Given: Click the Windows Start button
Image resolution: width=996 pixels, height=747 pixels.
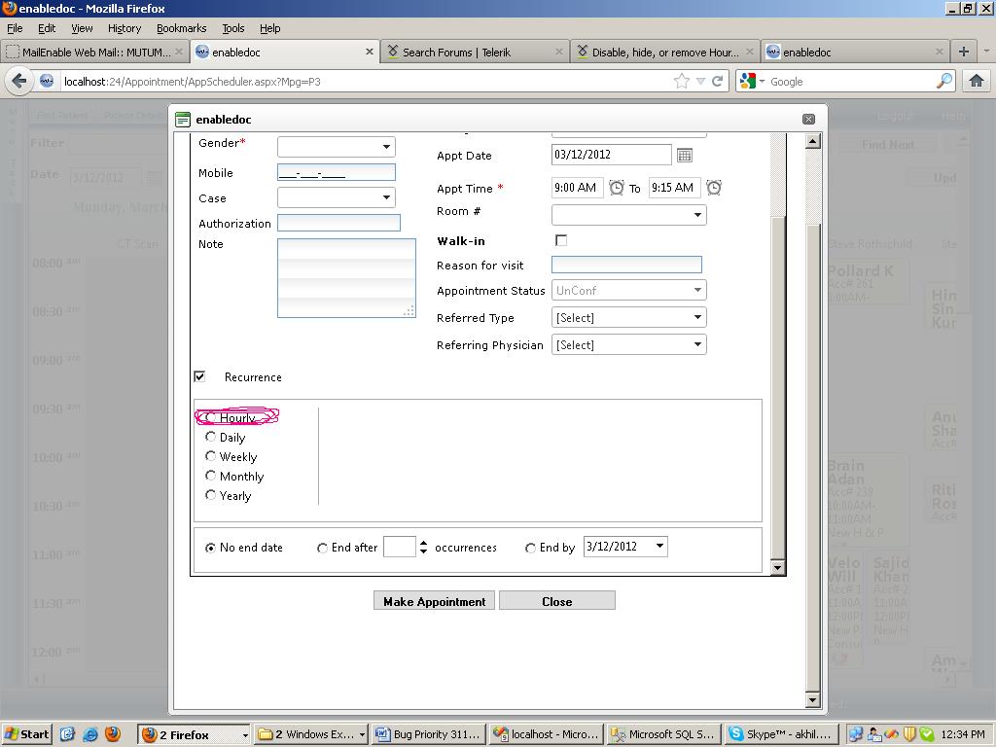Looking at the screenshot, I should [x=26, y=734].
